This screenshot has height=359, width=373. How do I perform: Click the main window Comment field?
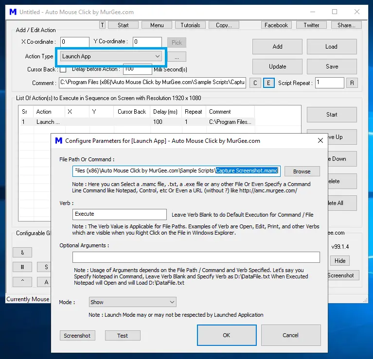153,83
